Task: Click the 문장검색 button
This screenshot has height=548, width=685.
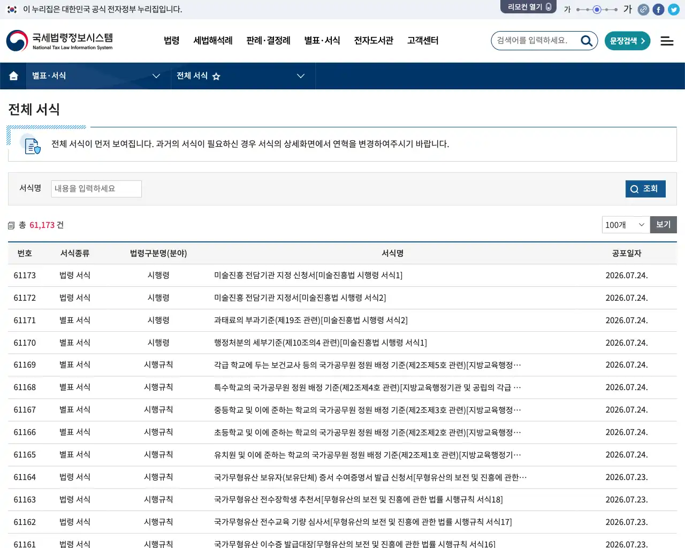Action: tap(627, 41)
